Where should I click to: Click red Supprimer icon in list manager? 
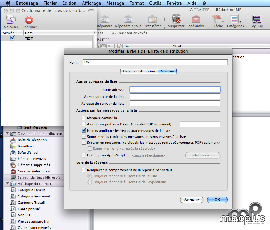click(29, 20)
